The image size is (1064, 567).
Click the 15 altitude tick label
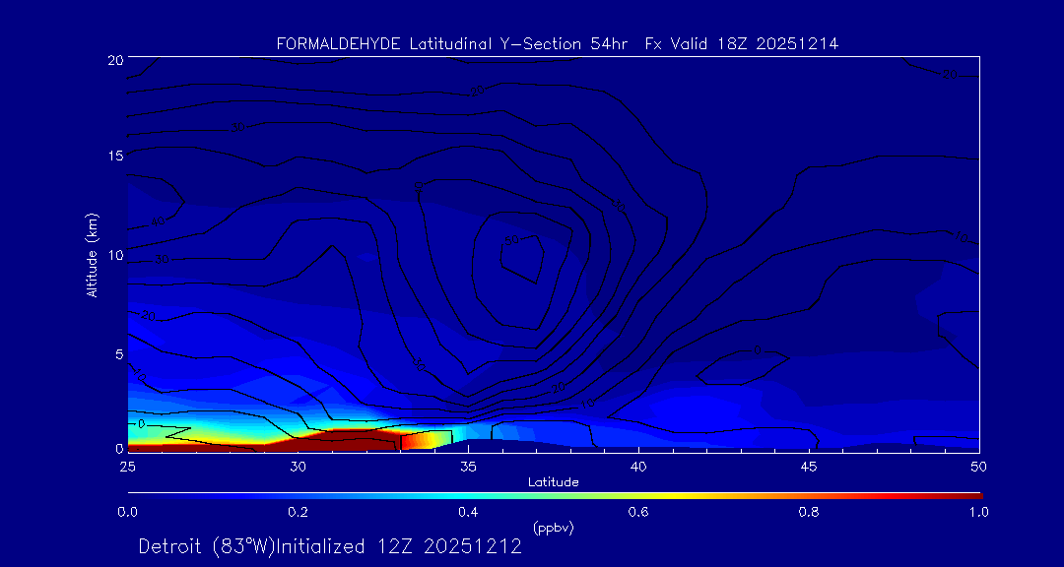114,156
